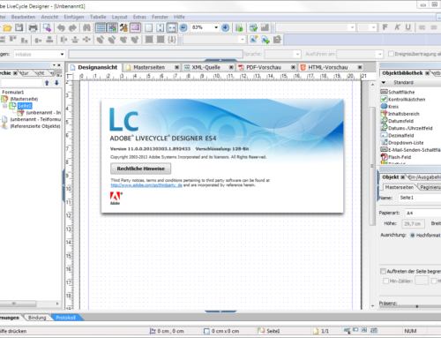Collapse the Standard library category
Screen dimensions: 441x338
[384, 82]
